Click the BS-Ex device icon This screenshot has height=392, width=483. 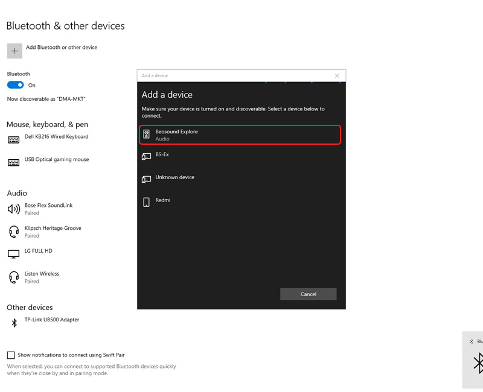[x=146, y=157]
